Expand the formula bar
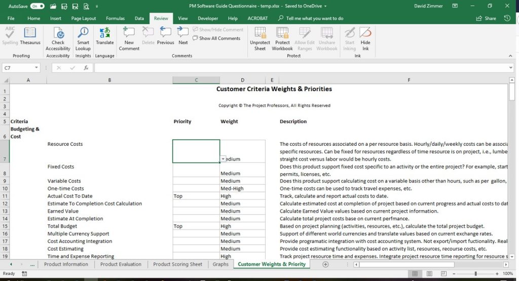 pos(511,68)
